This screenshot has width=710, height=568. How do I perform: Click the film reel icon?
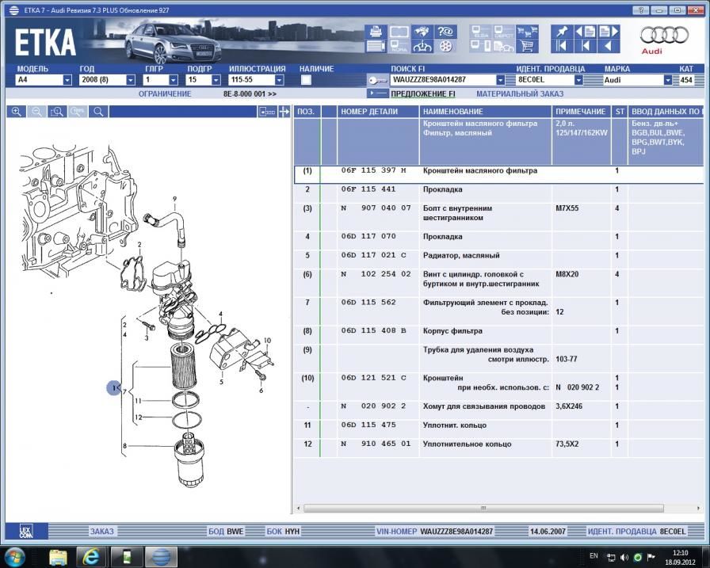point(445,47)
